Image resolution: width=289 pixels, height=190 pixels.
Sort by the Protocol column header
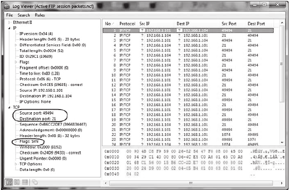pos(127,24)
